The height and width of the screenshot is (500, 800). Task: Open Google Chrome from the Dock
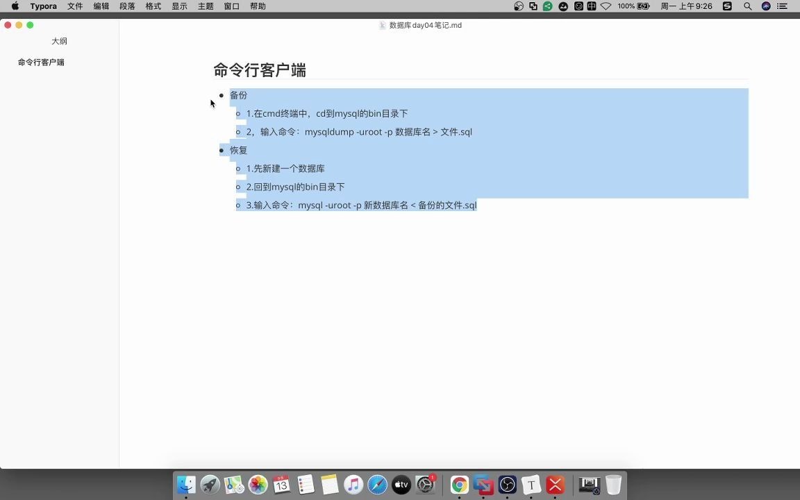[x=459, y=485]
